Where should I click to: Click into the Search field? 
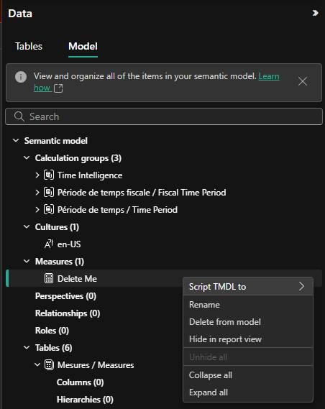tap(164, 116)
